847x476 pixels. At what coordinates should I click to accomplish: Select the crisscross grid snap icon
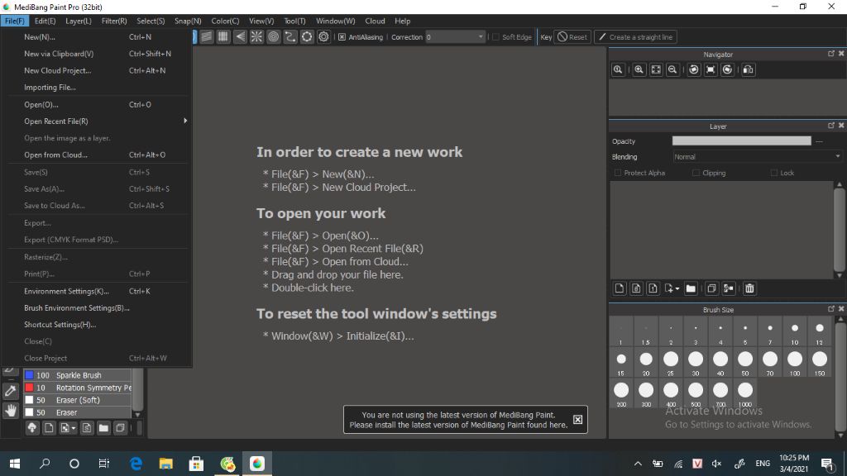(223, 36)
